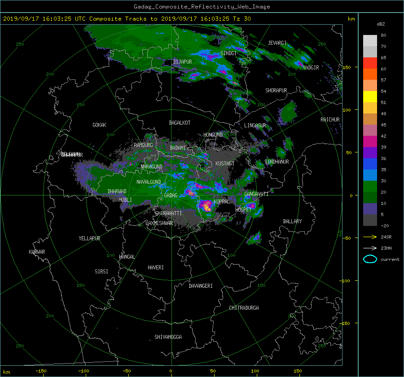Click the LAXMESHWAR city label
Image resolution: width=404 pixels, height=377 pixels.
(x=159, y=223)
